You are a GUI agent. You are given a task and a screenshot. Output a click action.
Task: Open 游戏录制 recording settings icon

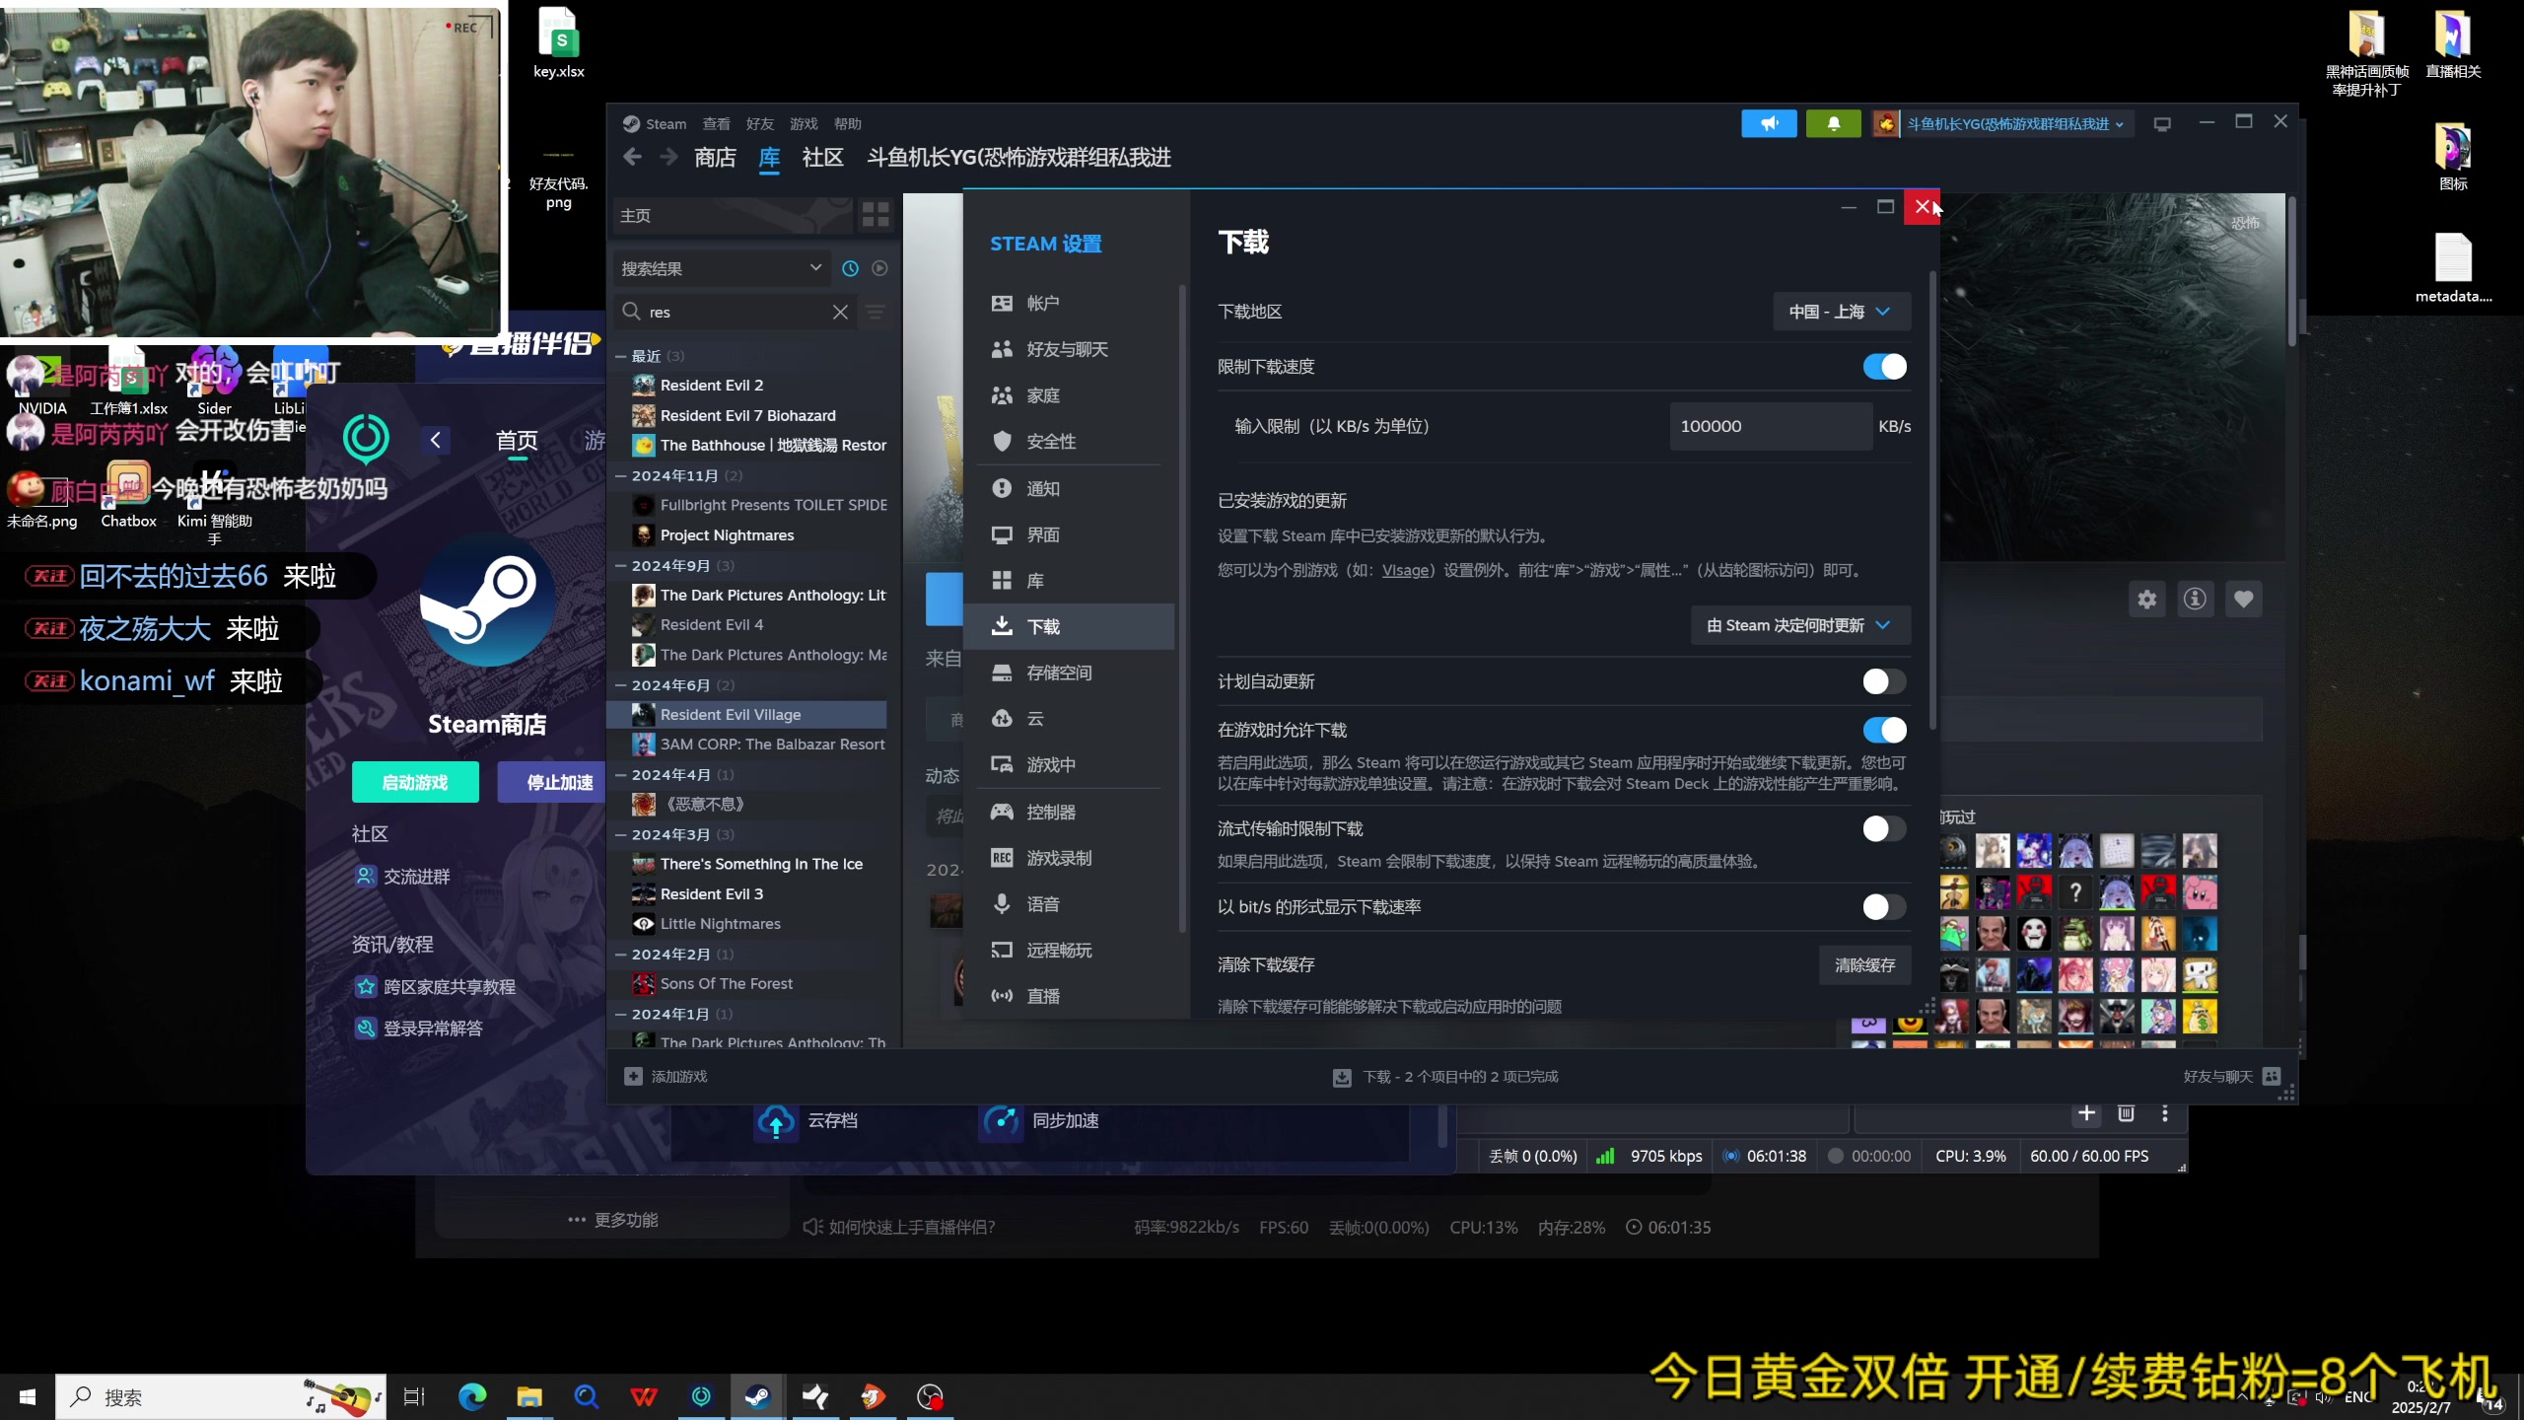(1002, 858)
